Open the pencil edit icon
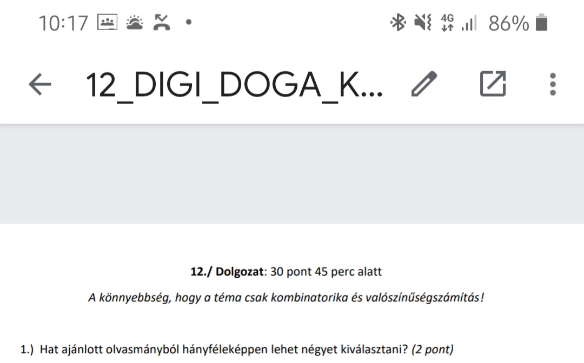This screenshot has height=363, width=584. [424, 84]
